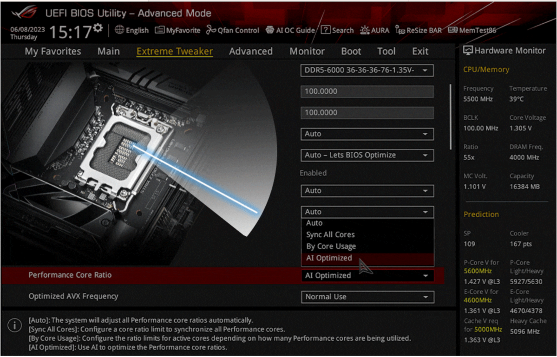
Task: Click the 1.305 V core voltage value
Action: [520, 129]
